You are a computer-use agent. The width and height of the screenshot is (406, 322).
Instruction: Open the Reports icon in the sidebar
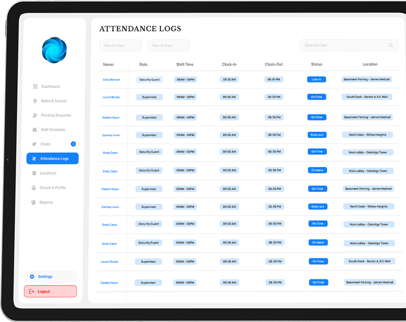(x=33, y=202)
